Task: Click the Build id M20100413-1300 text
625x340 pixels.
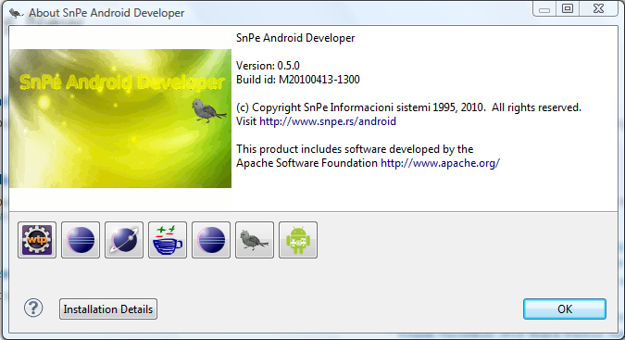Action: click(298, 80)
